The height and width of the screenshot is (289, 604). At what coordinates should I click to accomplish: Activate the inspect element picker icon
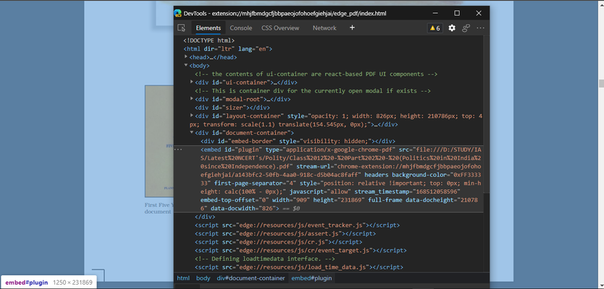point(181,28)
